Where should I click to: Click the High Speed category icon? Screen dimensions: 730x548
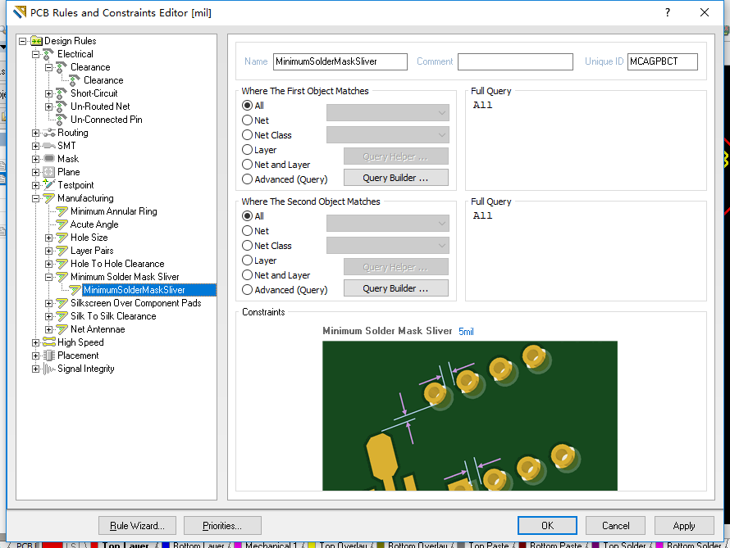(49, 342)
